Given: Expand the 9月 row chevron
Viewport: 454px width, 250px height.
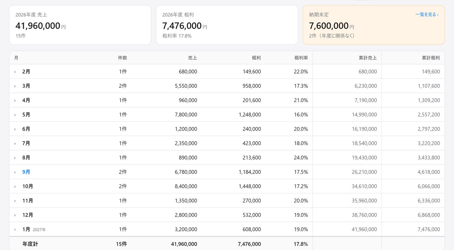Looking at the screenshot, I should coord(15,172).
